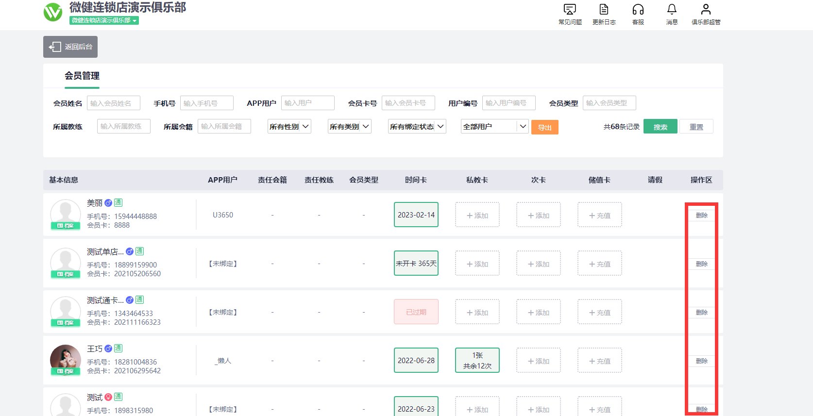
Task: Open the club switcher dropdown under the title
Action: point(104,20)
